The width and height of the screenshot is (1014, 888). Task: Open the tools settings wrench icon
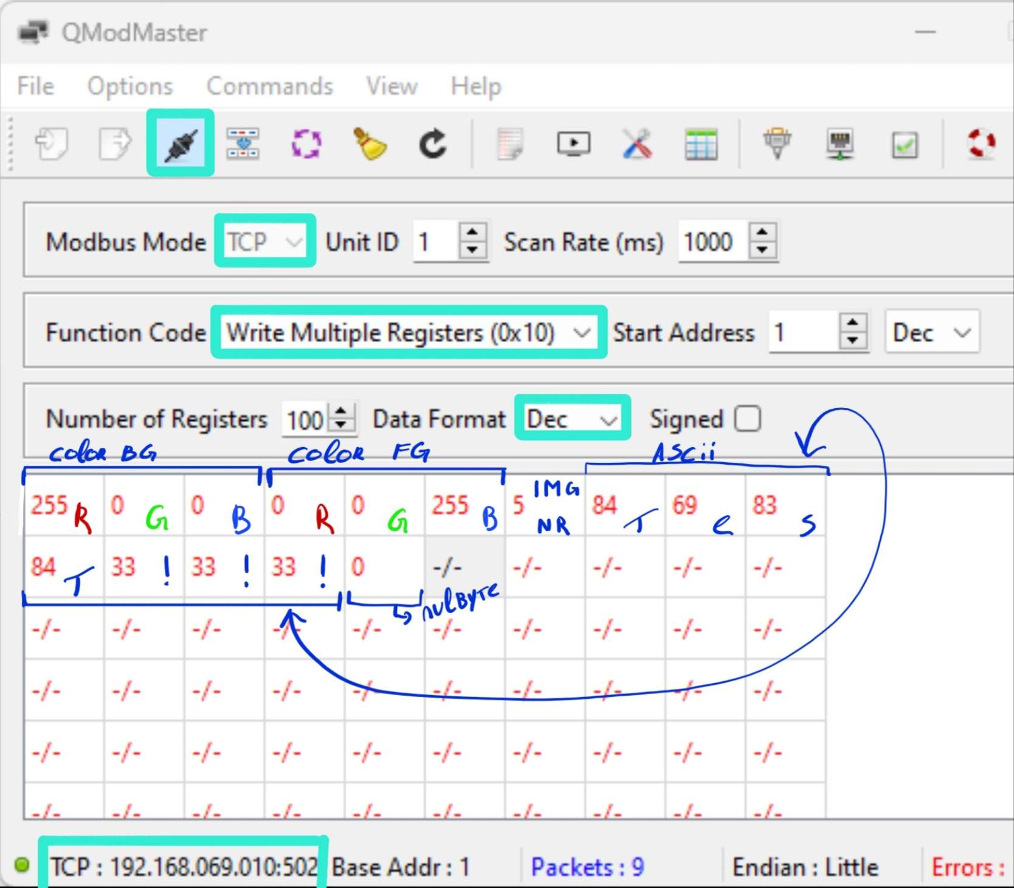click(637, 144)
